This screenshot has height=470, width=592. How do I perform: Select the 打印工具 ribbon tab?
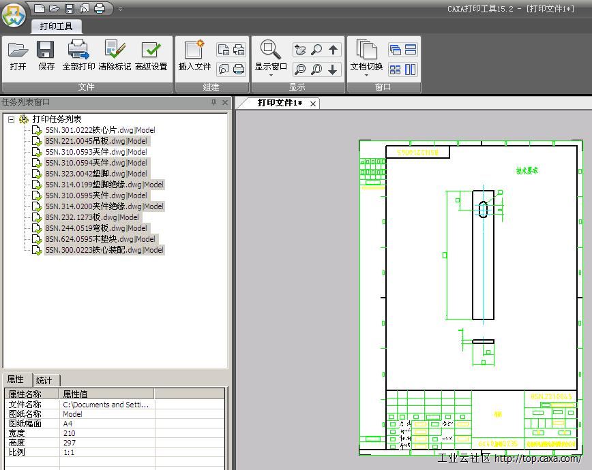pyautogui.click(x=56, y=27)
